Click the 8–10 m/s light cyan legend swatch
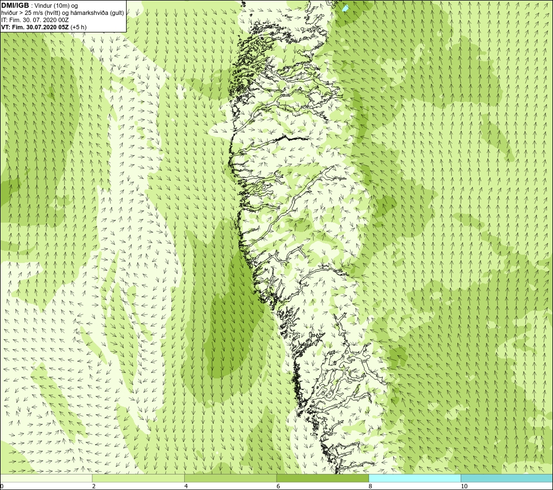The width and height of the screenshot is (553, 490). pos(415,478)
